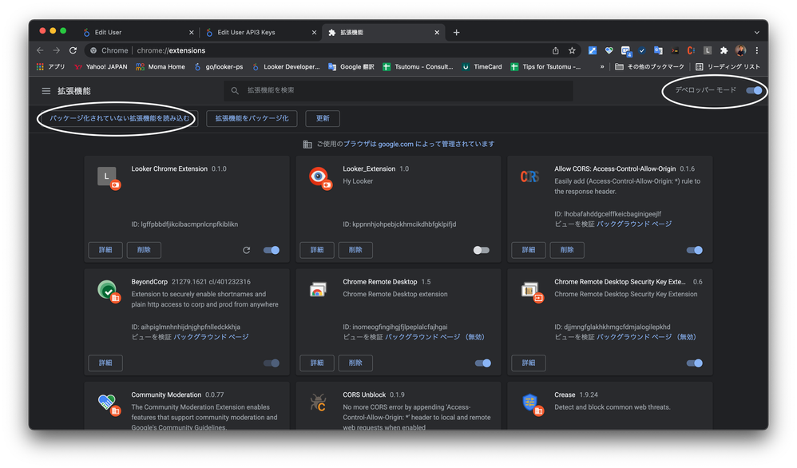Click the browser back arrow
Image resolution: width=797 pixels, height=468 pixels.
click(x=40, y=50)
